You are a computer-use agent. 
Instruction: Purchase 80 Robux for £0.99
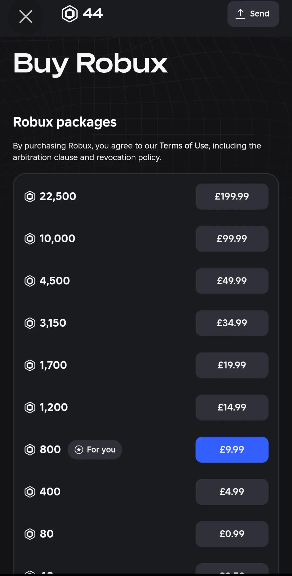click(x=232, y=534)
